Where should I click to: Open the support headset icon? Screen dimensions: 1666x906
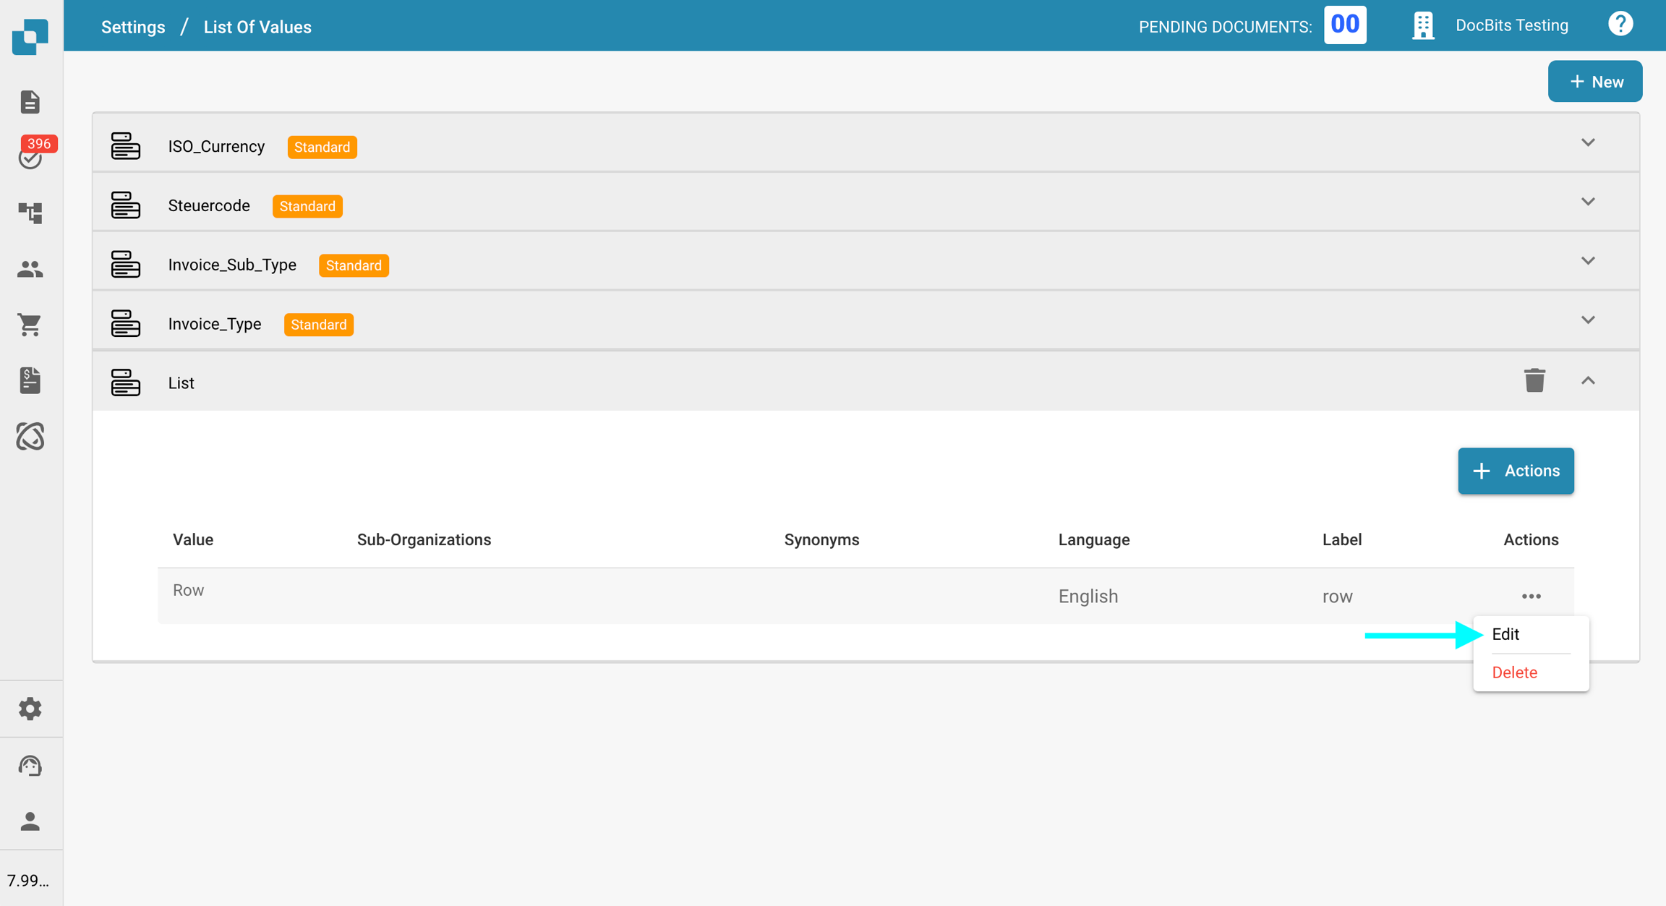point(30,765)
